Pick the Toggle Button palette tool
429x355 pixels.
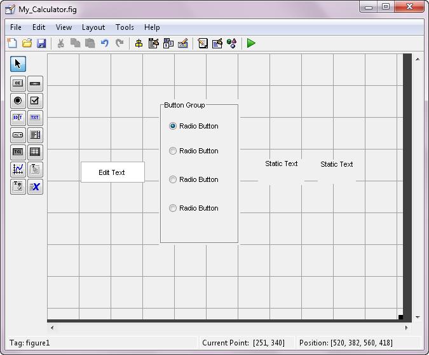pos(18,152)
